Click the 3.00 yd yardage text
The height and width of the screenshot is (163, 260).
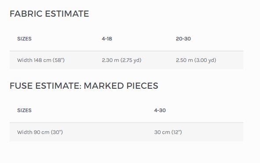pos(205,60)
